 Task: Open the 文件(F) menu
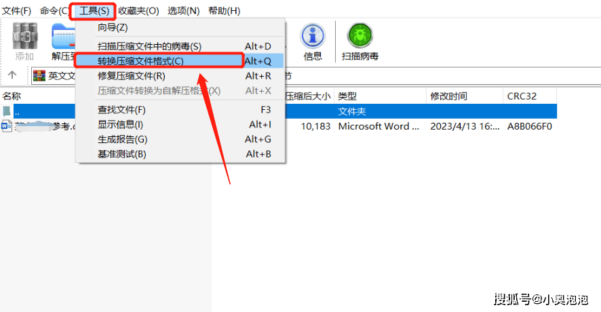click(x=17, y=11)
